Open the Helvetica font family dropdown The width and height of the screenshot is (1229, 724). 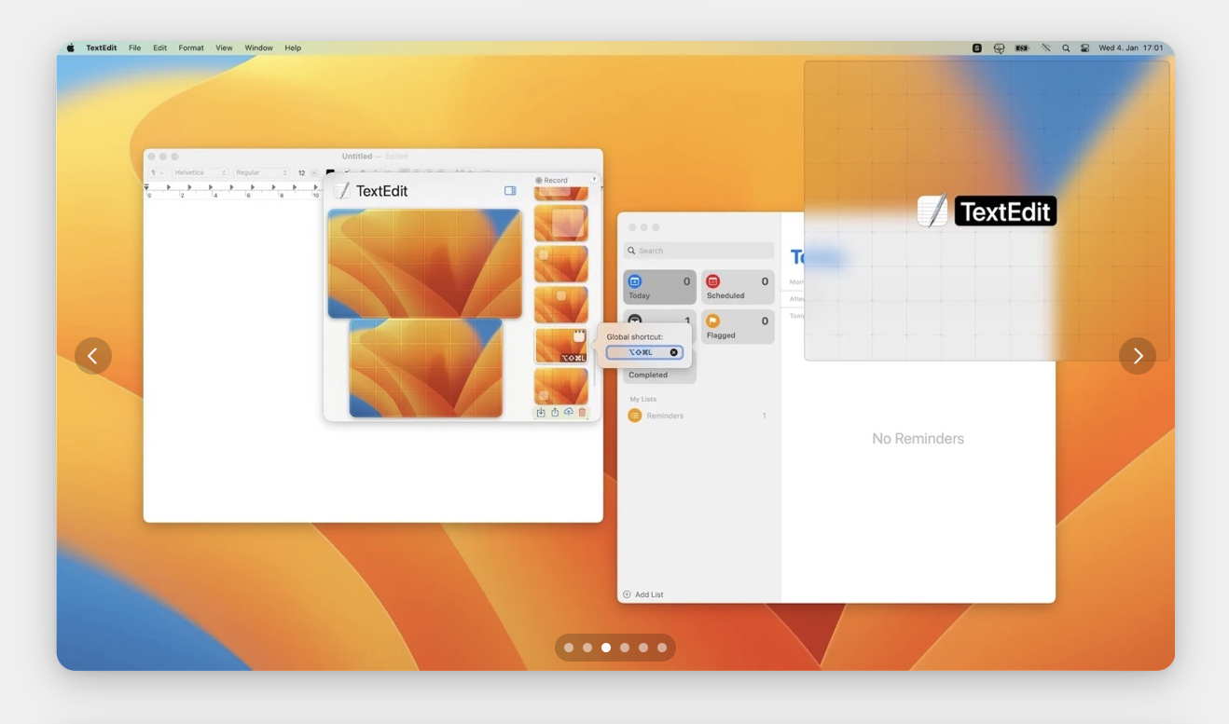coord(200,172)
